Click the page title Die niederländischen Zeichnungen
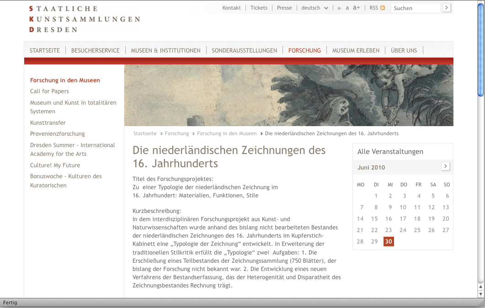Screen dimensions: 485x308 [x=229, y=157]
